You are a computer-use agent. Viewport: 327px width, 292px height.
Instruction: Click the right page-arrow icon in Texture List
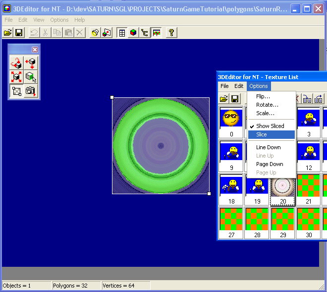click(318, 99)
